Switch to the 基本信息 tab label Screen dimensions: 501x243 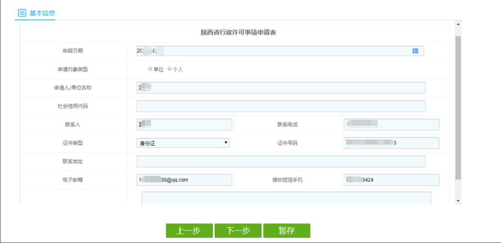[42, 13]
